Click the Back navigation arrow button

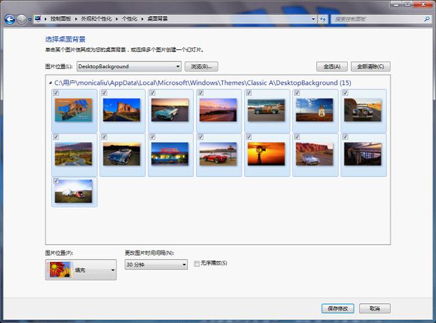click(10, 19)
